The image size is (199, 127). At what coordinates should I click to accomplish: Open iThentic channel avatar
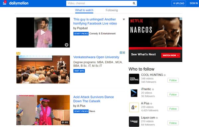(134, 93)
